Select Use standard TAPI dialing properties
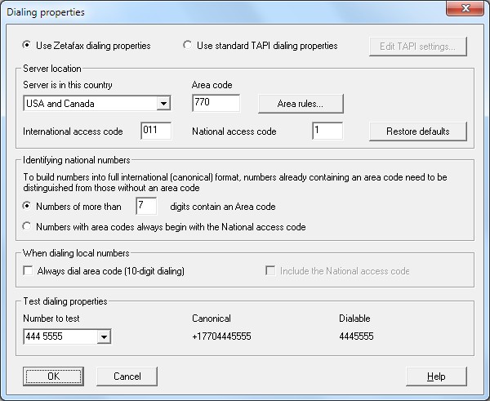 pyautogui.click(x=189, y=46)
